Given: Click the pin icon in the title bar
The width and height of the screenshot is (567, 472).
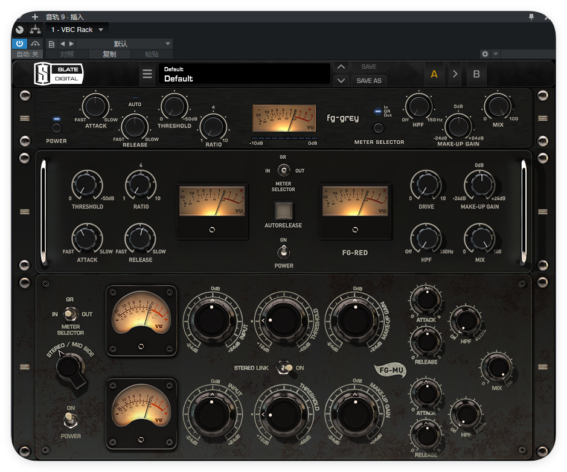Looking at the screenshot, I should (531, 17).
